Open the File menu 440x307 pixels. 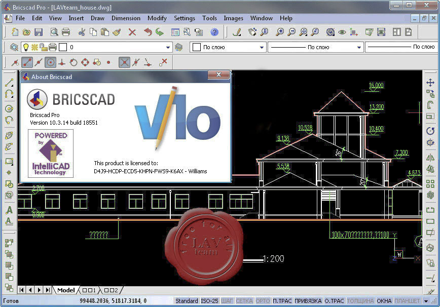(20, 18)
